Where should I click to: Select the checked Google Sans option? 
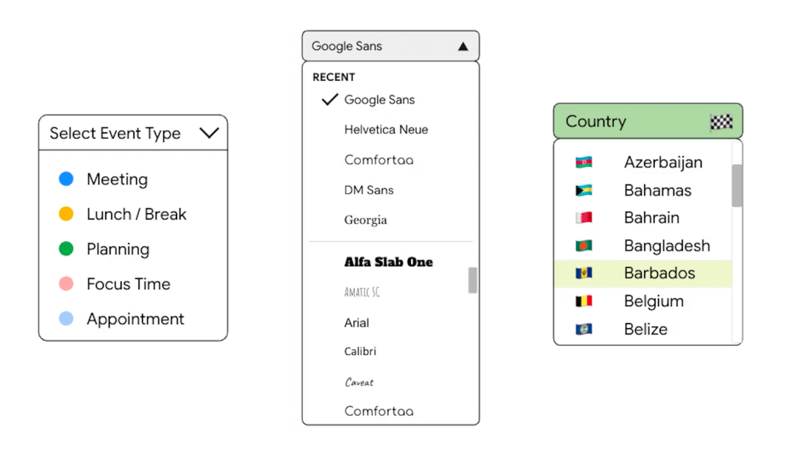tap(379, 100)
